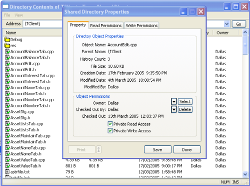Click the AccountEdit.cpp file icon

click(7, 64)
